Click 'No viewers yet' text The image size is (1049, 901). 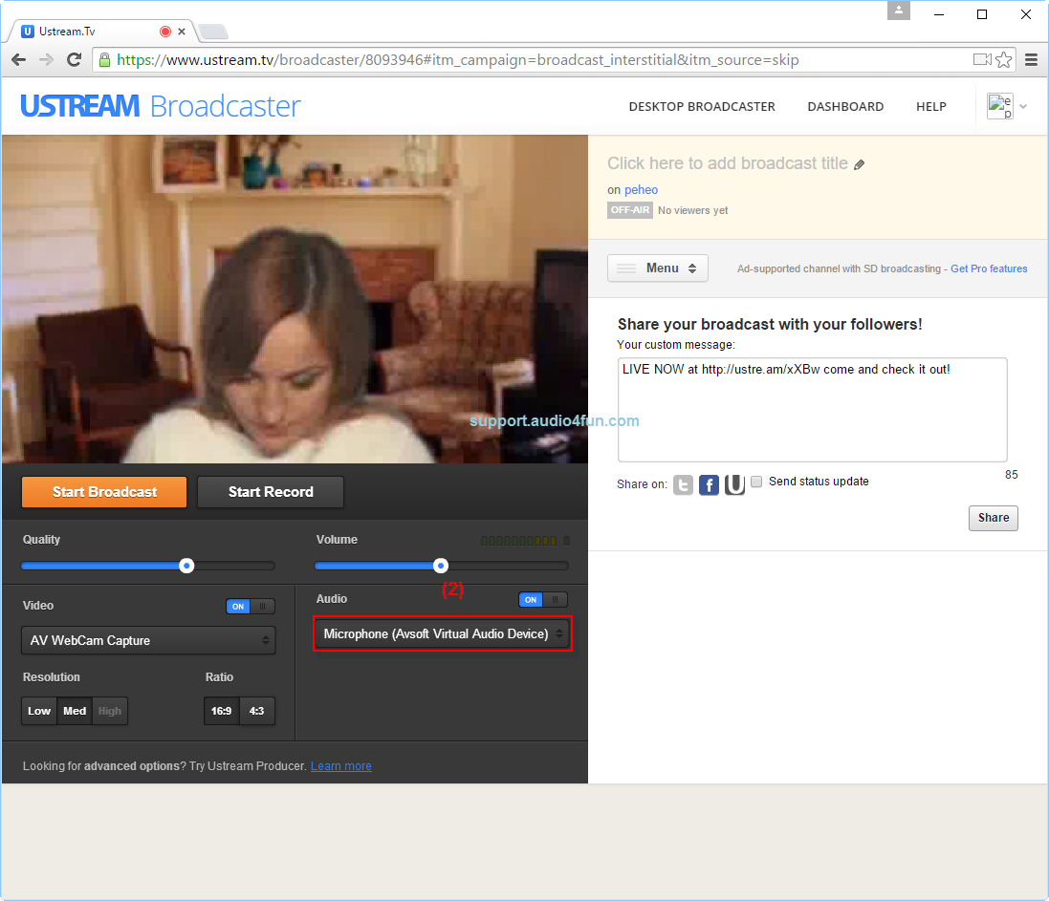(692, 210)
